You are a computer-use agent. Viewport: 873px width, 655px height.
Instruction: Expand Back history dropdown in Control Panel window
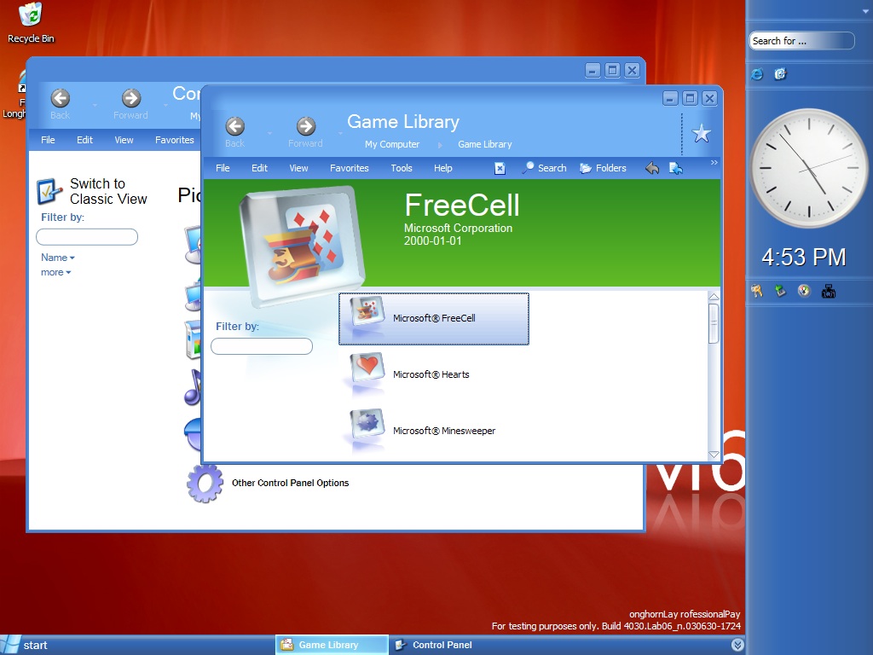pyautogui.click(x=95, y=105)
